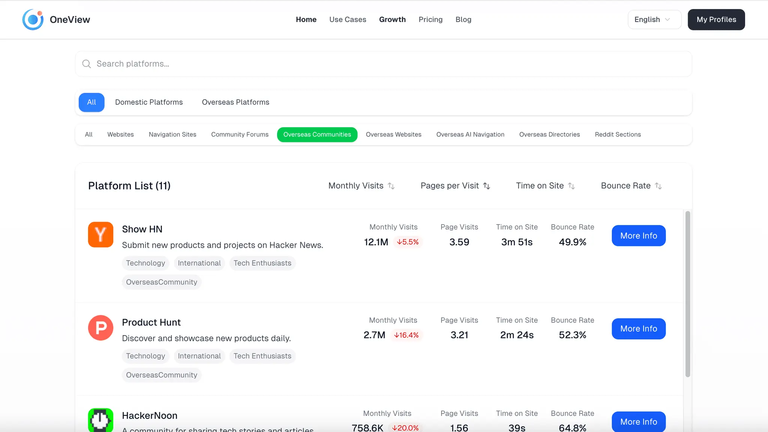Filter by Overseas AI Navigation

pos(470,134)
